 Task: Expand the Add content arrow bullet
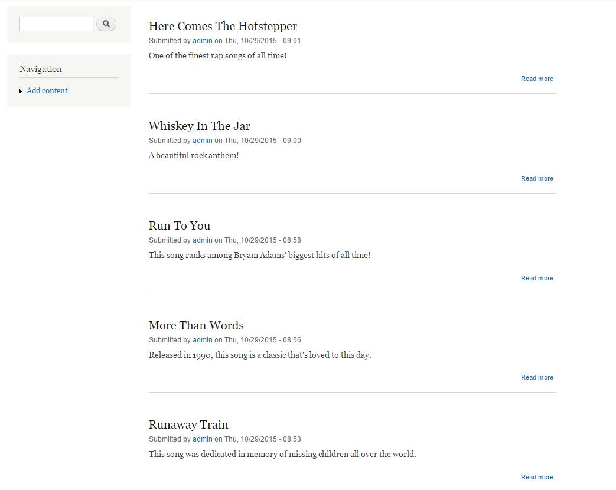tap(21, 91)
